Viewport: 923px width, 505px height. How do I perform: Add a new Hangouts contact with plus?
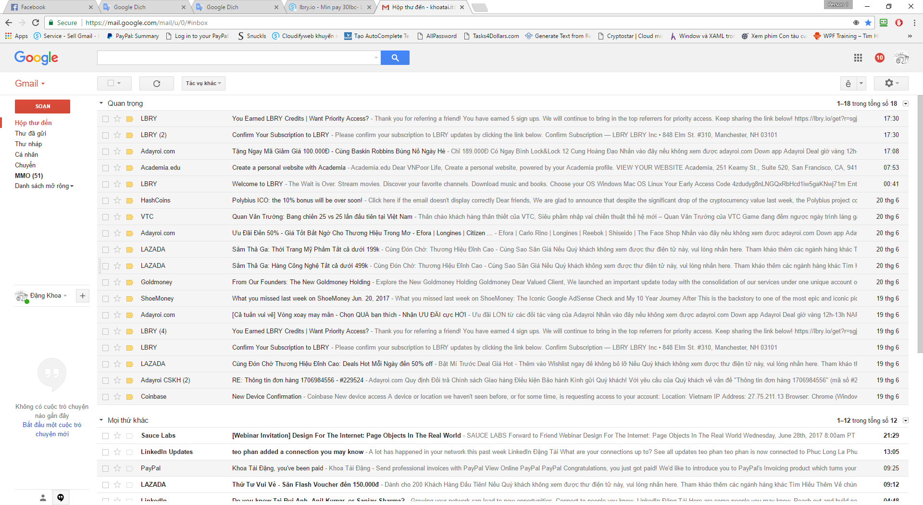point(83,296)
